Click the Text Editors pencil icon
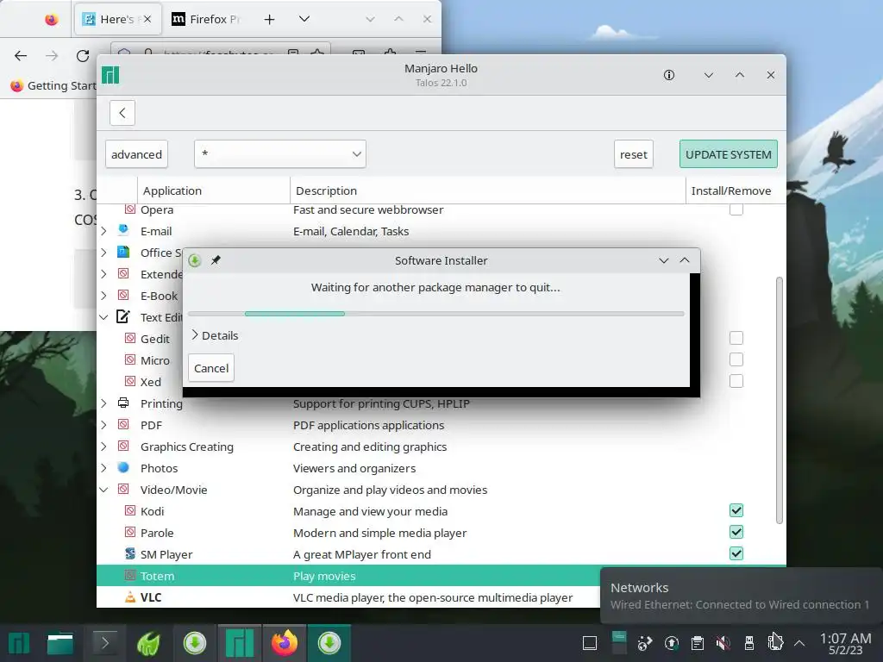Image resolution: width=883 pixels, height=662 pixels. click(123, 316)
